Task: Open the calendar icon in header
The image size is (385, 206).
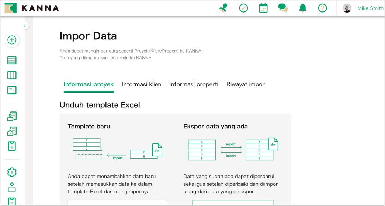Action: click(263, 8)
